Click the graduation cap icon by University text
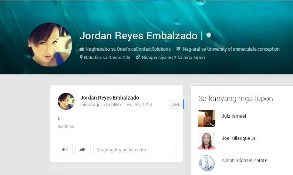The width and height of the screenshot is (293, 175). pos(178,49)
